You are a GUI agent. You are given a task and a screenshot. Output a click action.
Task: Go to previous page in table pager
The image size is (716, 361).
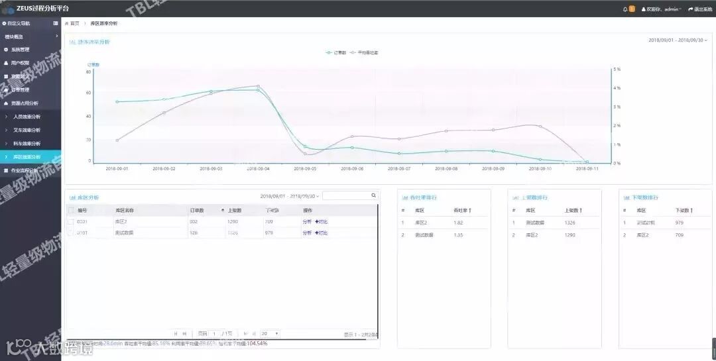click(x=184, y=334)
